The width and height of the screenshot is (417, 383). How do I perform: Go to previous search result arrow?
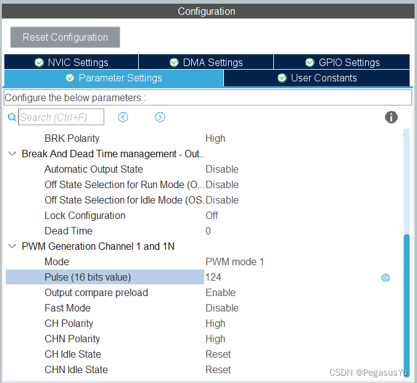[x=123, y=117]
